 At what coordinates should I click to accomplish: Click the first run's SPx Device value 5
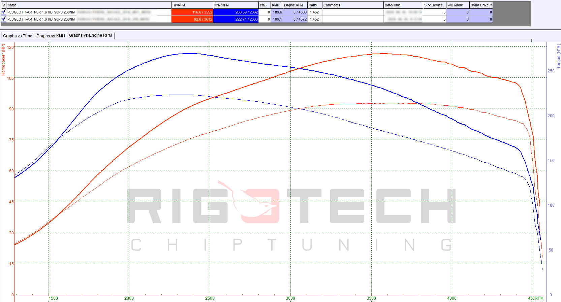(435, 12)
